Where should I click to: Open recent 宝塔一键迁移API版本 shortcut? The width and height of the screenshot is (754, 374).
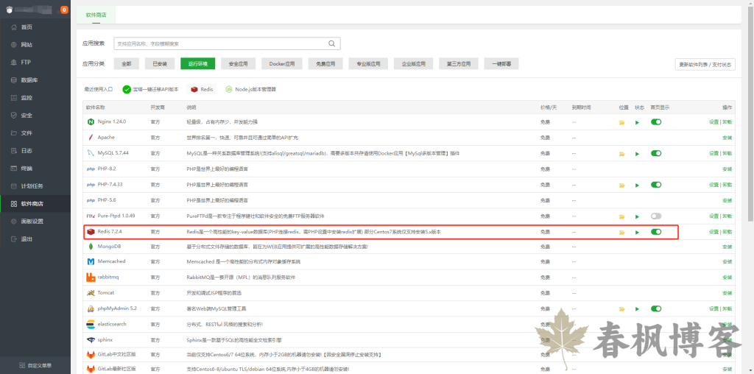pos(150,89)
